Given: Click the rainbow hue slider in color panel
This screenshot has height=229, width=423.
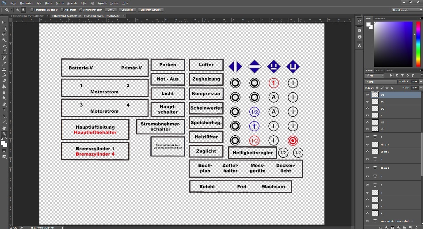Looking at the screenshot, I should (x=418, y=44).
